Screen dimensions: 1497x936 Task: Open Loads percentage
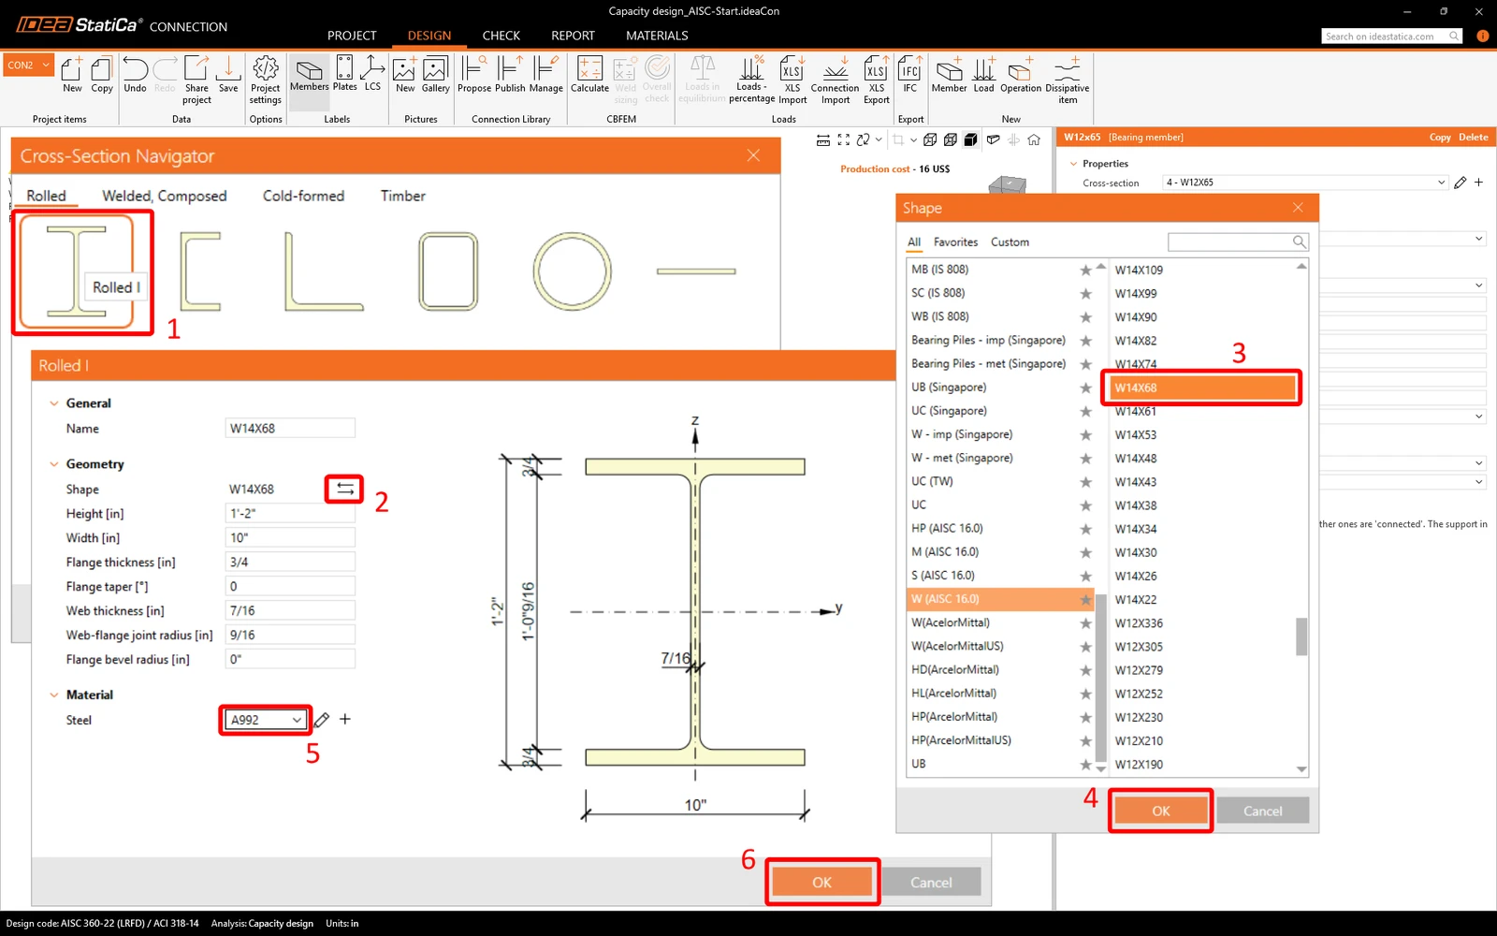click(x=751, y=80)
